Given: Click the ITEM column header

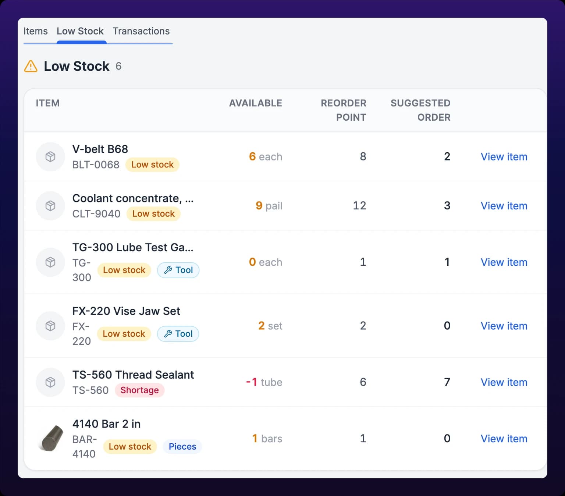Looking at the screenshot, I should tap(48, 103).
